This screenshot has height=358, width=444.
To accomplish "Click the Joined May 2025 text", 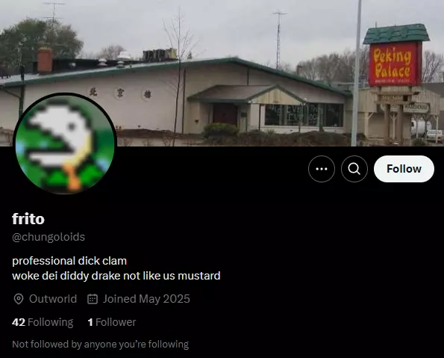I will [x=146, y=299].
